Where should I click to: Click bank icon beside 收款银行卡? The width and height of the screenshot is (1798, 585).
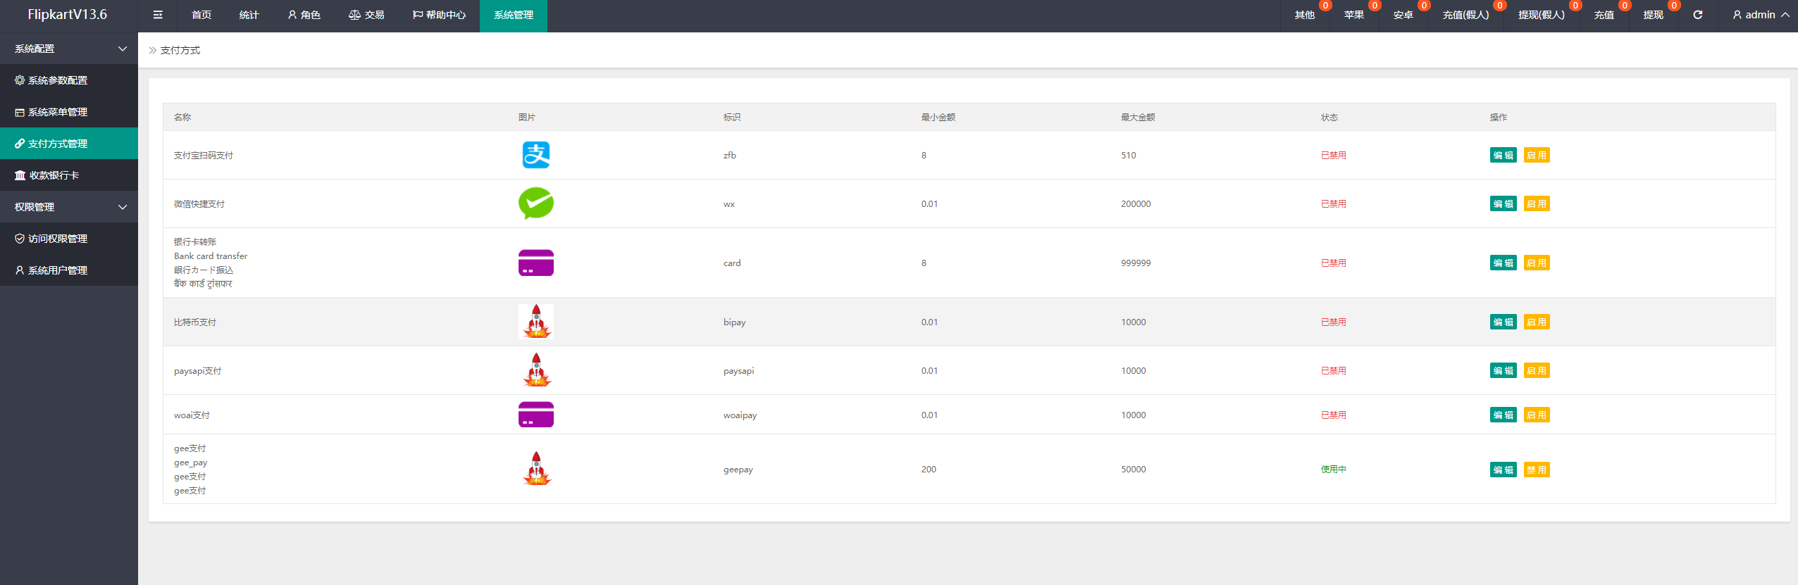tap(20, 175)
